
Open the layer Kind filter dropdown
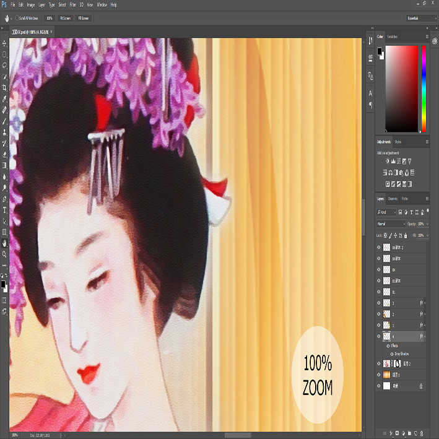[x=386, y=212]
